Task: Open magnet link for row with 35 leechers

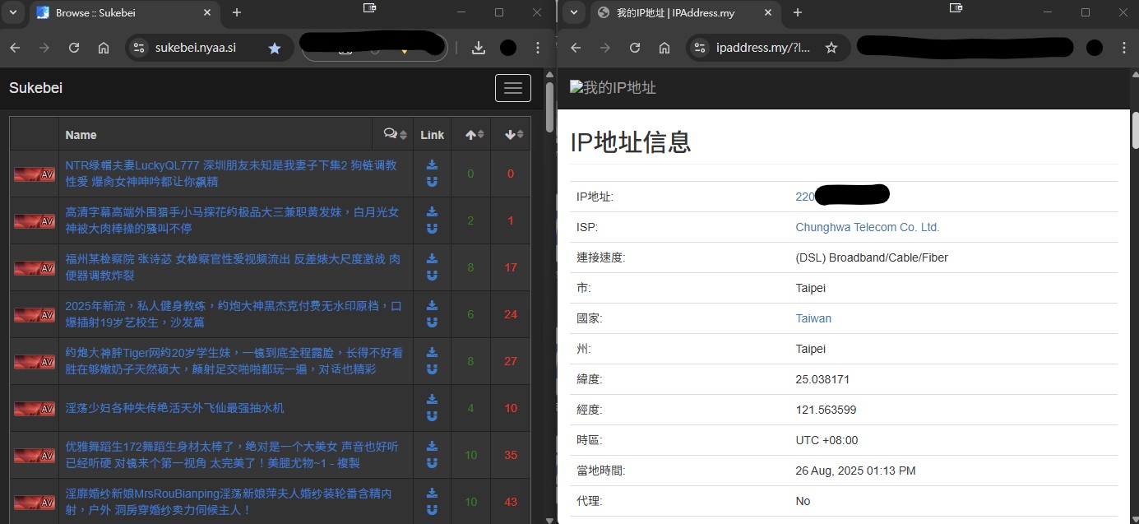Action: coord(432,462)
